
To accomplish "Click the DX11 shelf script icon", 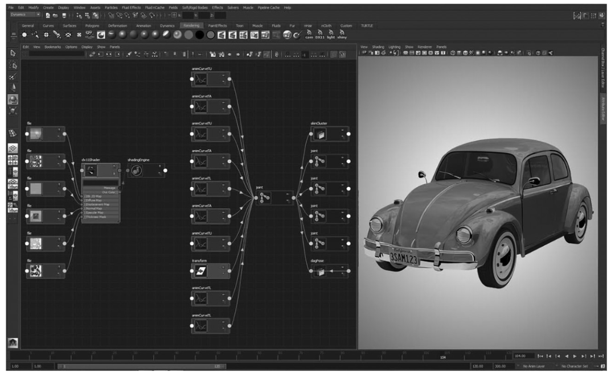I will coord(320,35).
